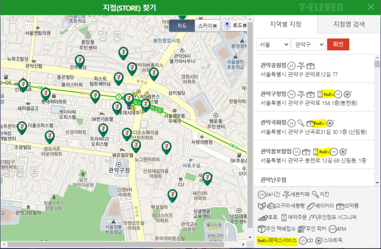Click the smart pick icon on 관악구청점
This screenshot has height=249, width=381.
[x=347, y=94]
